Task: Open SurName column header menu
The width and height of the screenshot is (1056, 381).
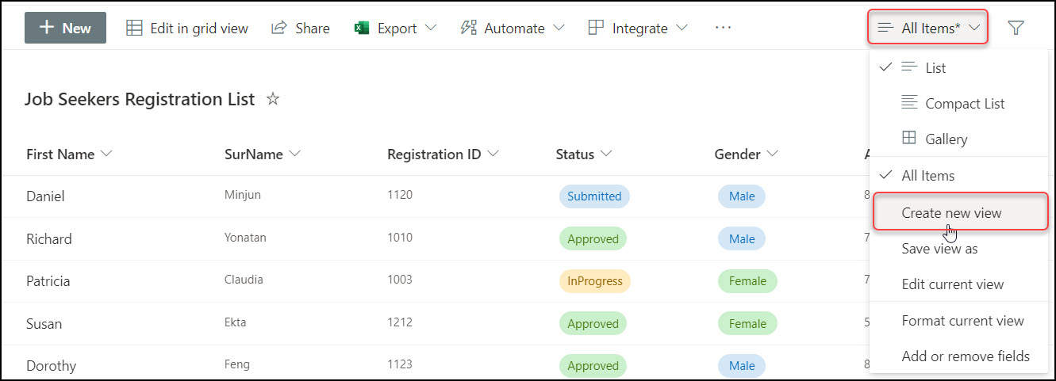Action: coord(263,154)
